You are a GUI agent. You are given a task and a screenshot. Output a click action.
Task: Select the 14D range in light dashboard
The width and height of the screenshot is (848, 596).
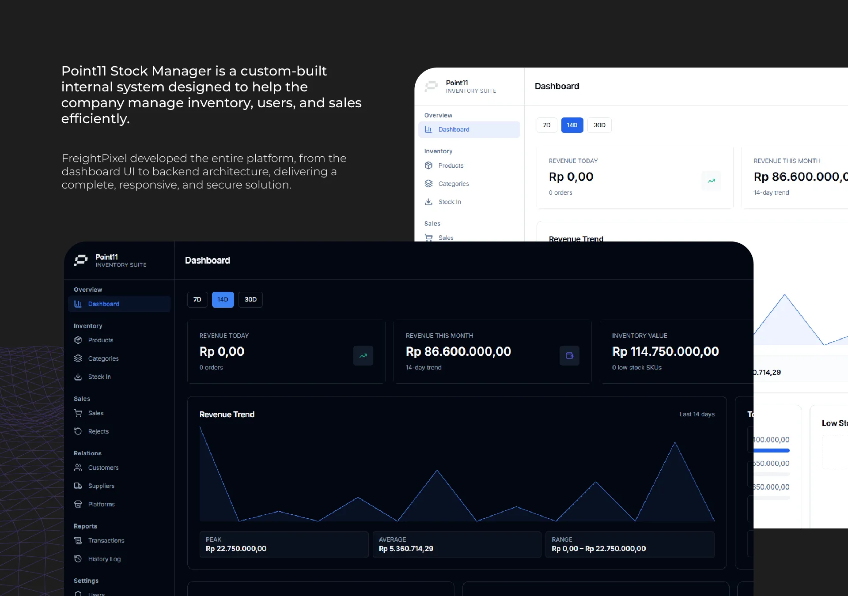click(572, 125)
